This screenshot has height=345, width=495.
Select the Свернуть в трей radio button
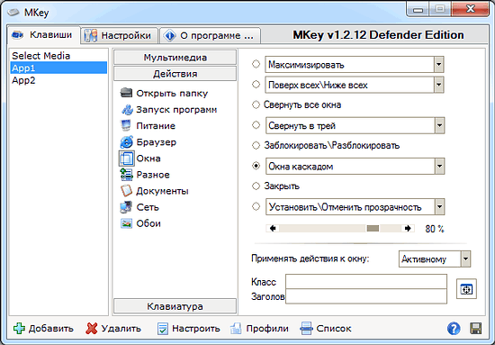256,125
